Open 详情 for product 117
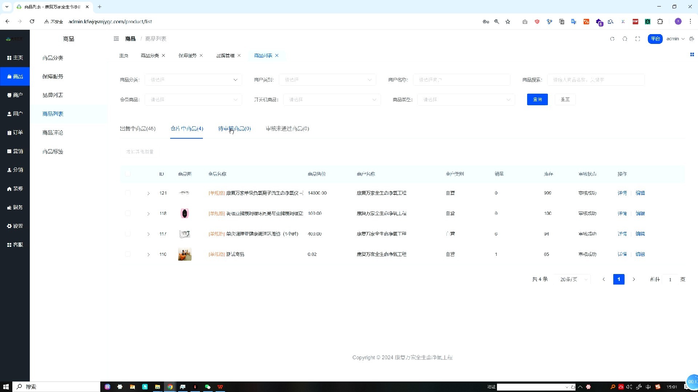The width and height of the screenshot is (698, 392). pyautogui.click(x=622, y=234)
